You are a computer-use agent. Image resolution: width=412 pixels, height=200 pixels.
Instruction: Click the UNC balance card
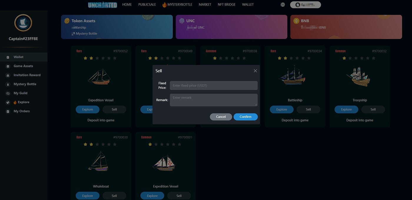point(232,27)
